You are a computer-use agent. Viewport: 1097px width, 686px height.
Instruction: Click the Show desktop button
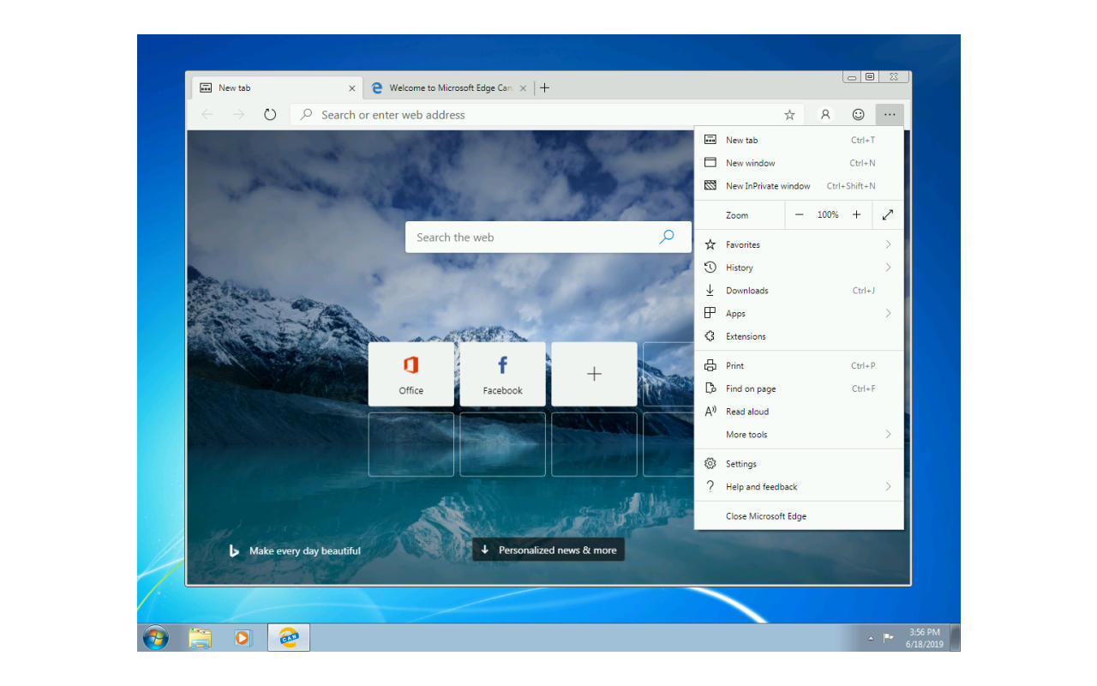click(955, 638)
